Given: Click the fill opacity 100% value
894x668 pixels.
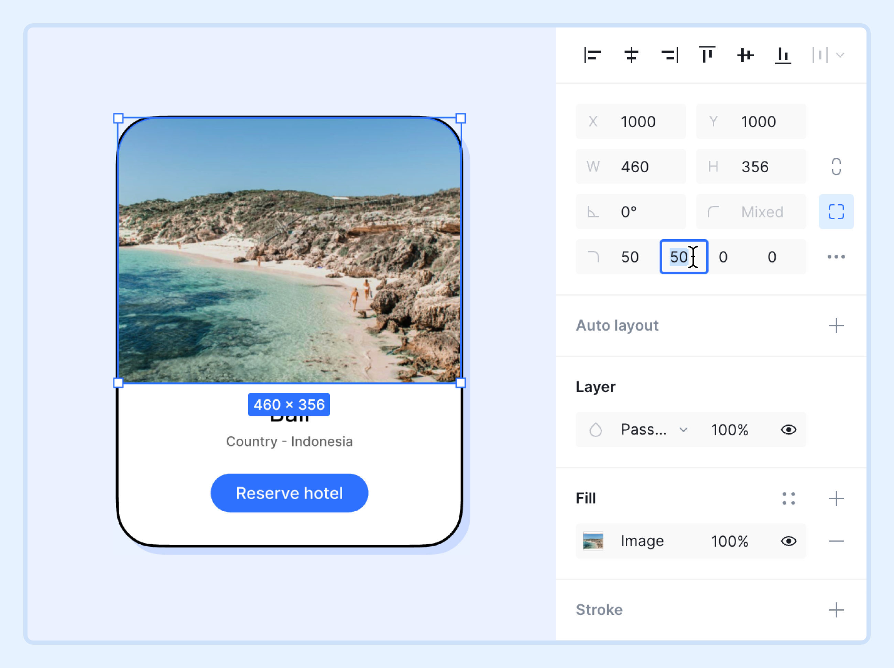Looking at the screenshot, I should pyautogui.click(x=730, y=541).
